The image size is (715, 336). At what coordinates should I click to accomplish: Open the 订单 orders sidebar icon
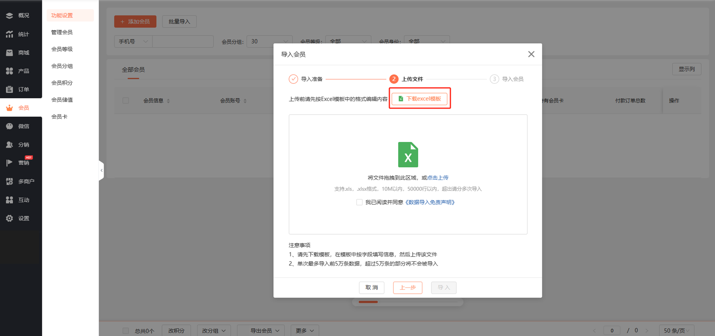pos(9,89)
